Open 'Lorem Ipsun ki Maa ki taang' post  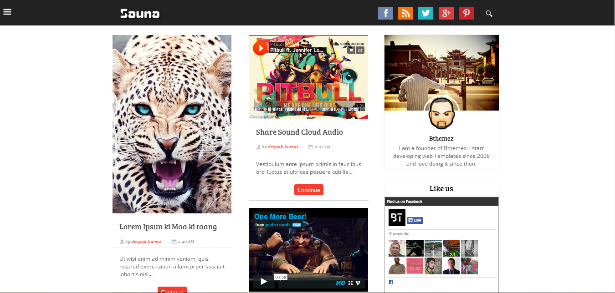coord(168,227)
